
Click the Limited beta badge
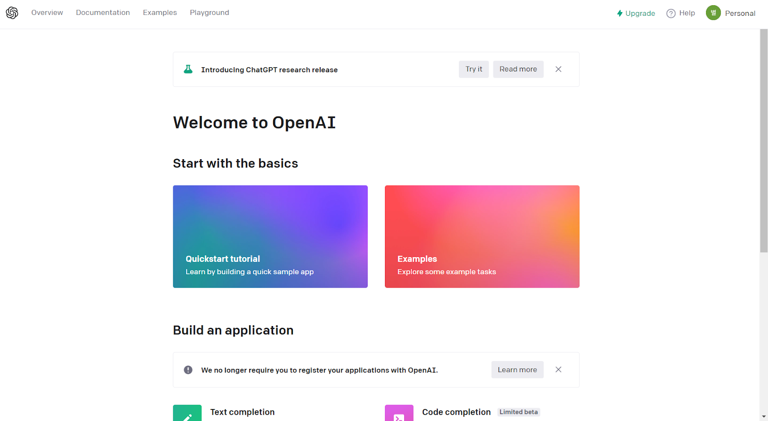(x=518, y=412)
